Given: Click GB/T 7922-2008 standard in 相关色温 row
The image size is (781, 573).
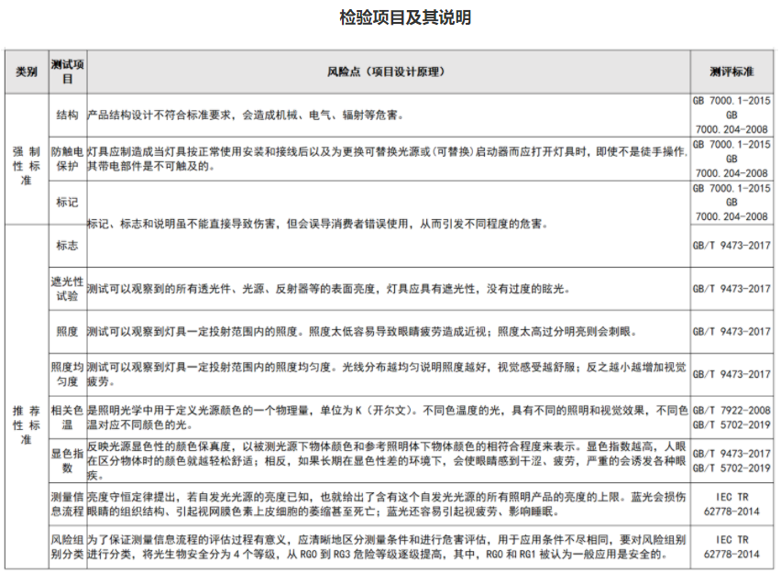Looking at the screenshot, I should pos(731,411).
